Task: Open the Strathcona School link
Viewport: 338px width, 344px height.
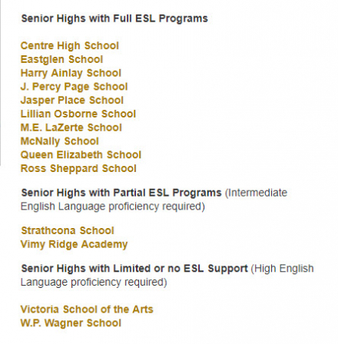Action: click(x=68, y=230)
